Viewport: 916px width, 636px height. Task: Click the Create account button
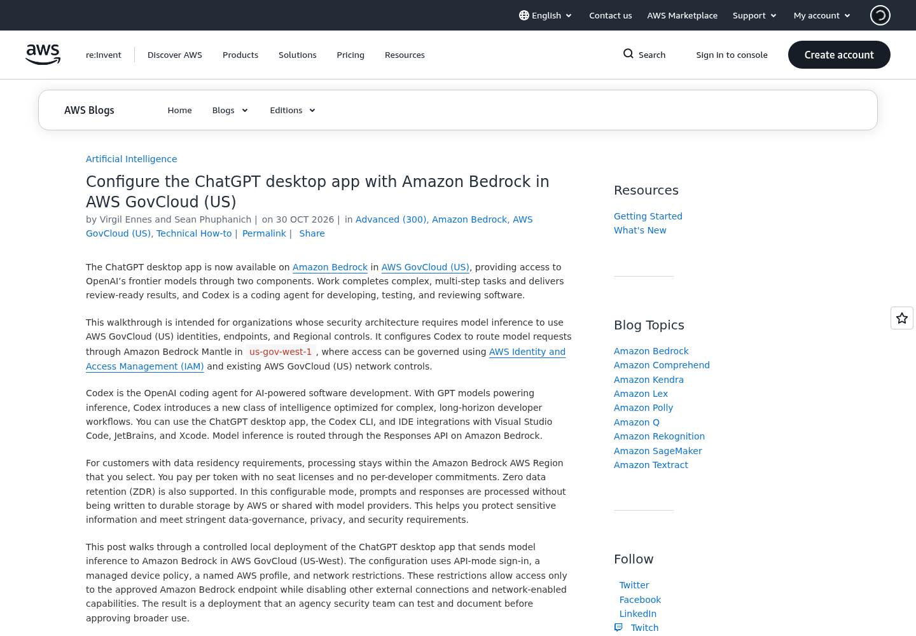[839, 55]
